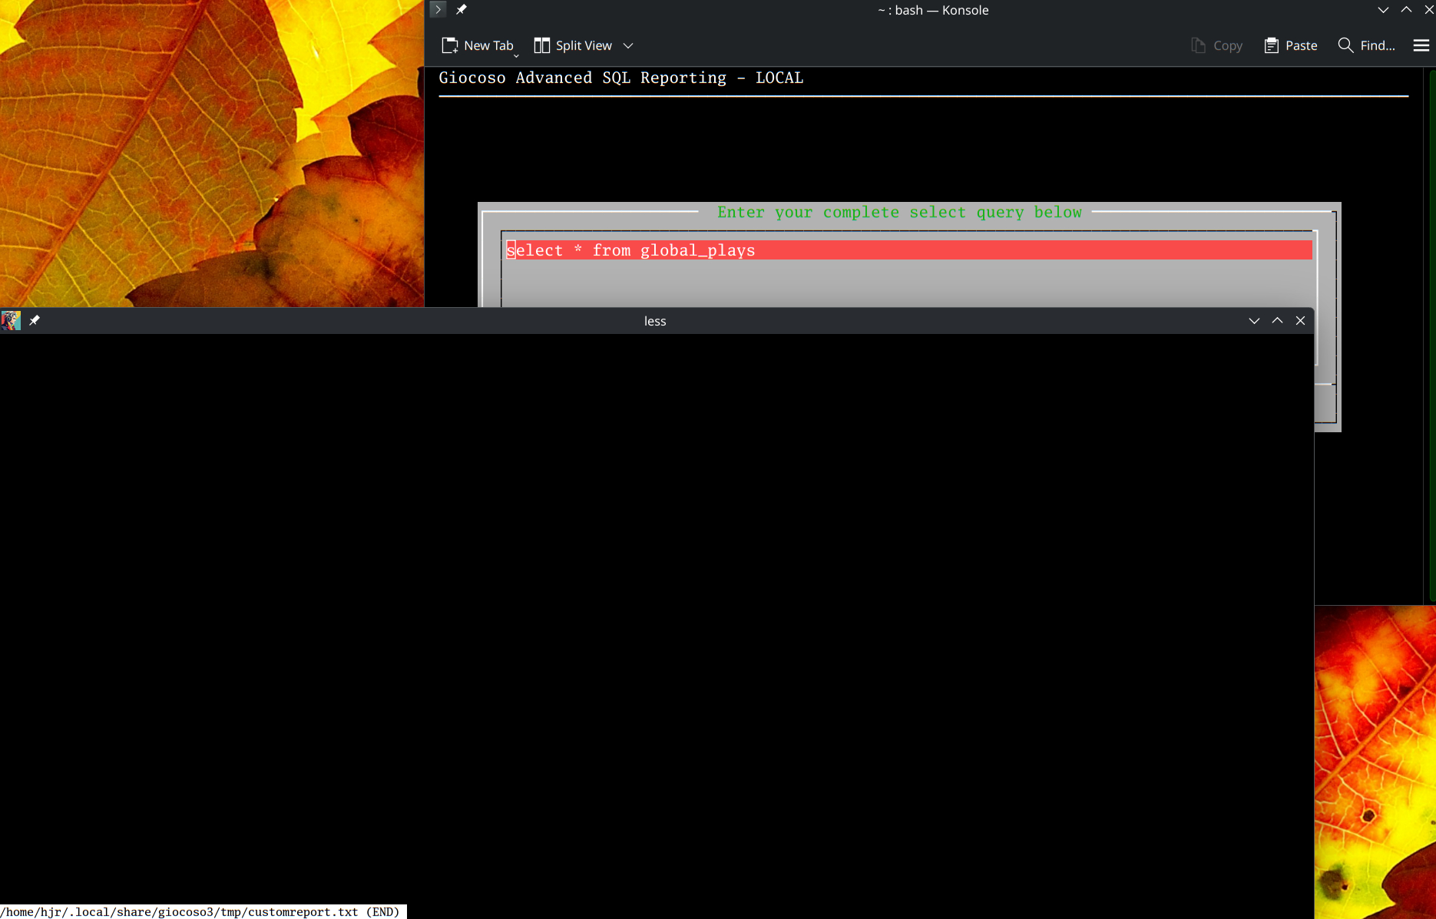Open the Find search tool
The height and width of the screenshot is (919, 1436).
pos(1345,45)
